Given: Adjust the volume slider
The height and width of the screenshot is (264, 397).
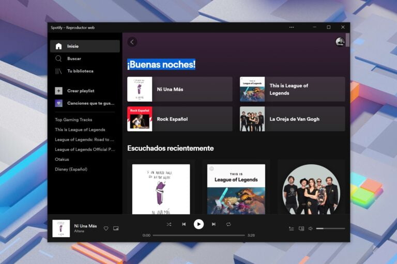Looking at the screenshot, I should click(x=330, y=228).
